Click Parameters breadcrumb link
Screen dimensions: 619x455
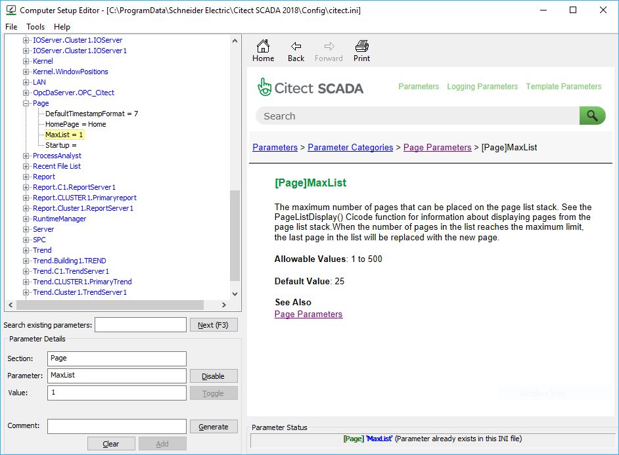pos(275,148)
